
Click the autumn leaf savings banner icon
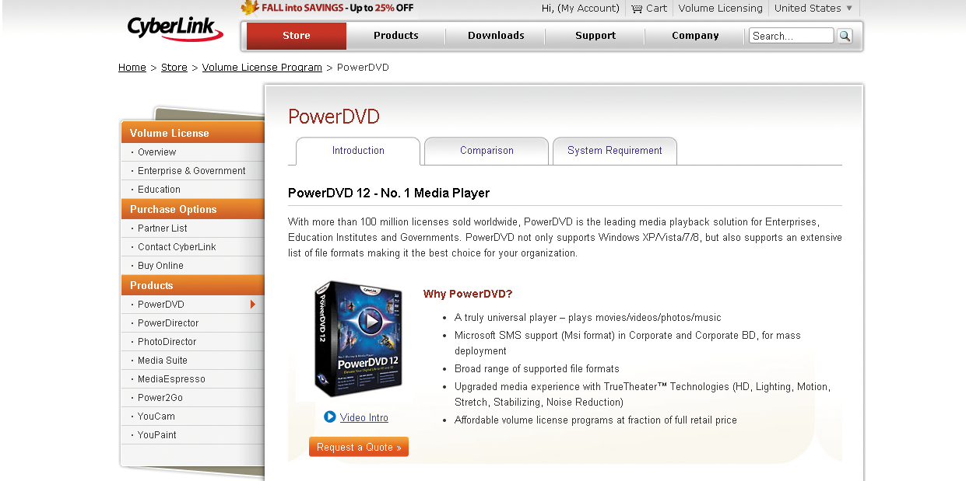(249, 8)
